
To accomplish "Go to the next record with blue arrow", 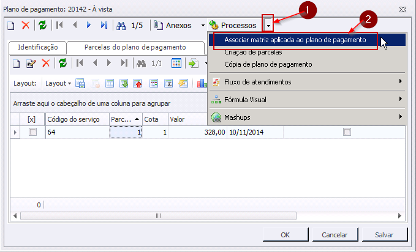I will click(x=89, y=25).
